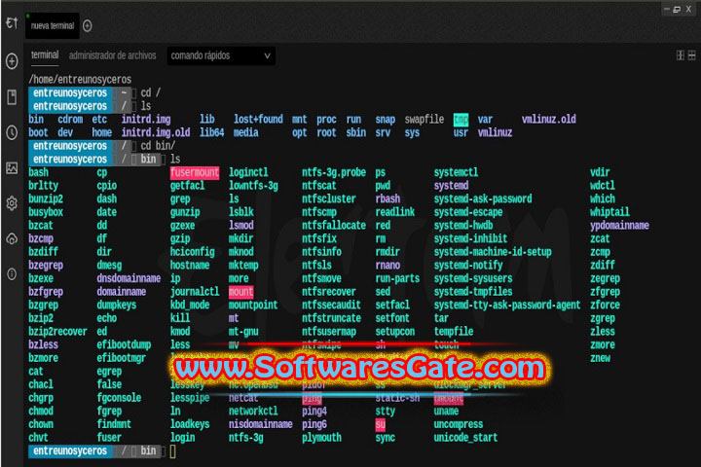This screenshot has width=701, height=467.
Task: Click the lowntfs-3g entry
Action: pyautogui.click(x=253, y=186)
